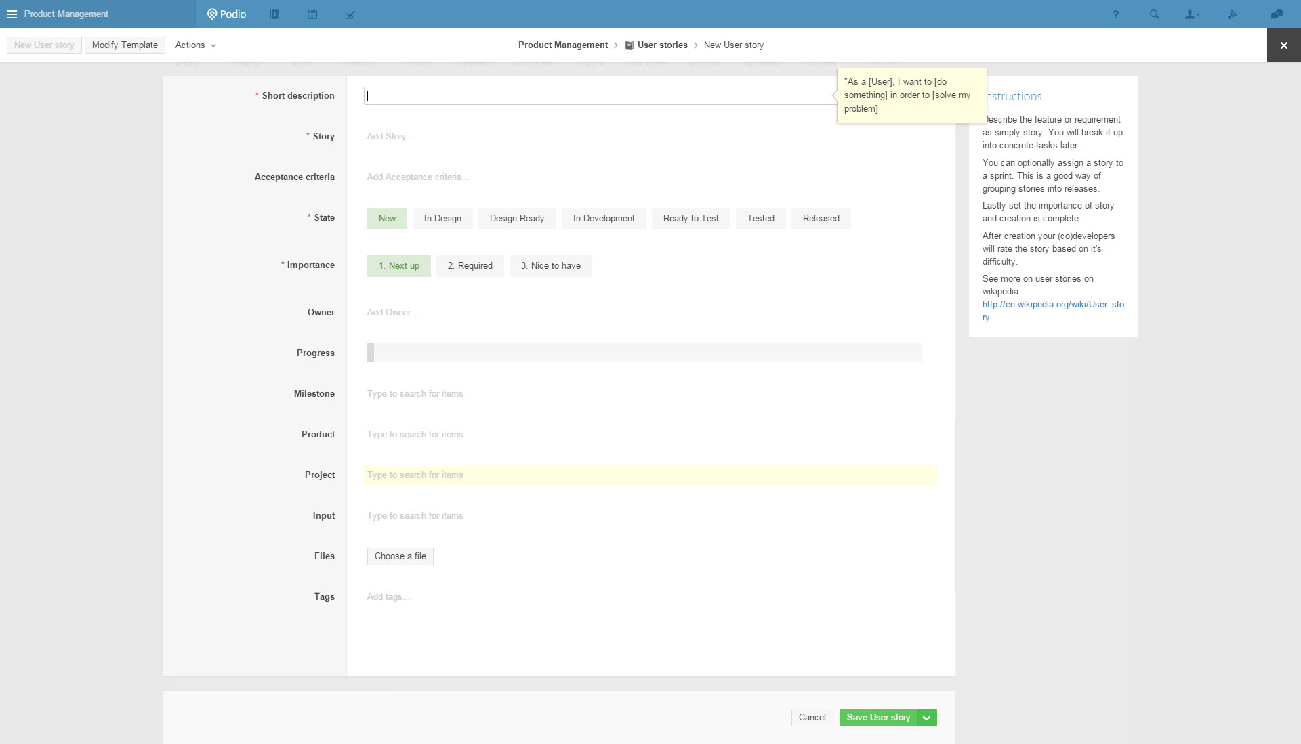Set State to Released
The image size is (1301, 744).
821,218
